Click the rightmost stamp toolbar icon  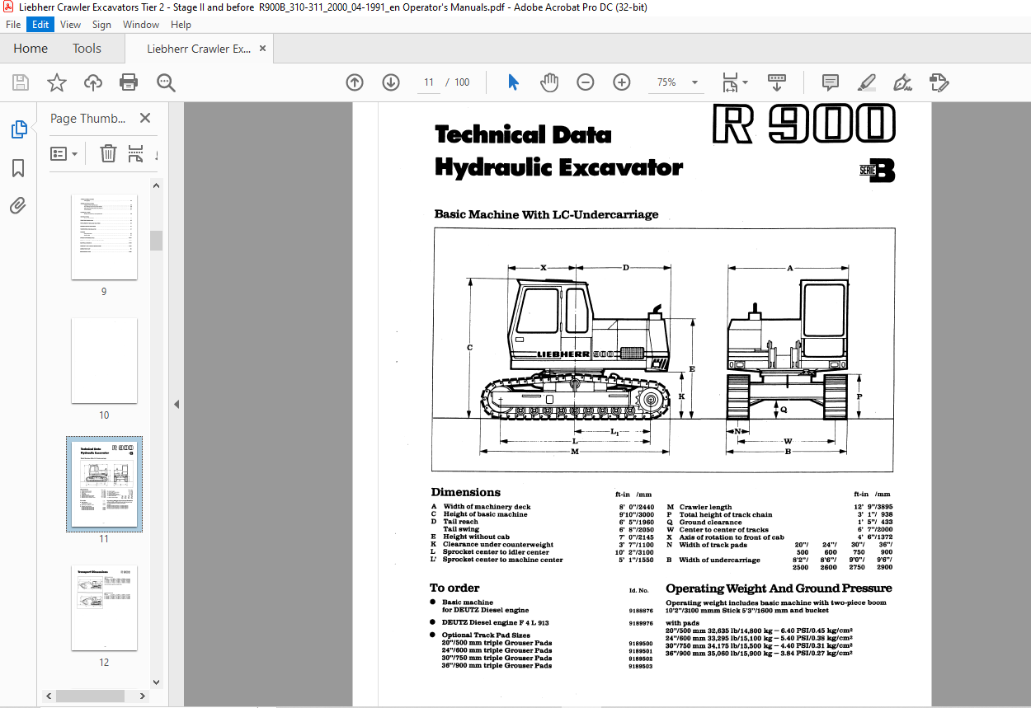pyautogui.click(x=939, y=82)
